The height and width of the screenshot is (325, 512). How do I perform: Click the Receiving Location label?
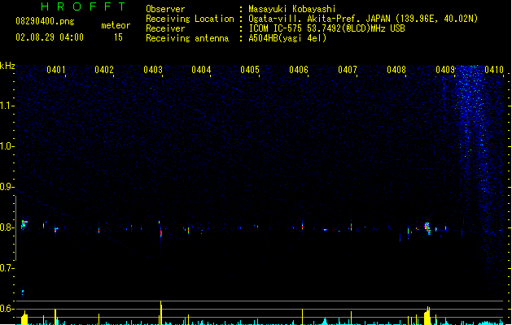click(190, 19)
